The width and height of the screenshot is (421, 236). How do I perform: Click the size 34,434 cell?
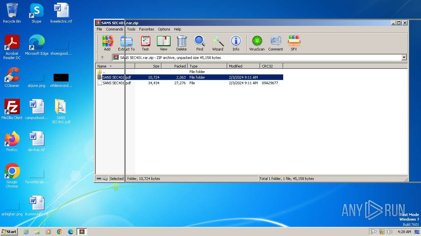[x=154, y=83]
